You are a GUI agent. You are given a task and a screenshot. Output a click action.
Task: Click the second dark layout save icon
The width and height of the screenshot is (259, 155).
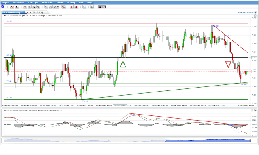tap(104, 7)
